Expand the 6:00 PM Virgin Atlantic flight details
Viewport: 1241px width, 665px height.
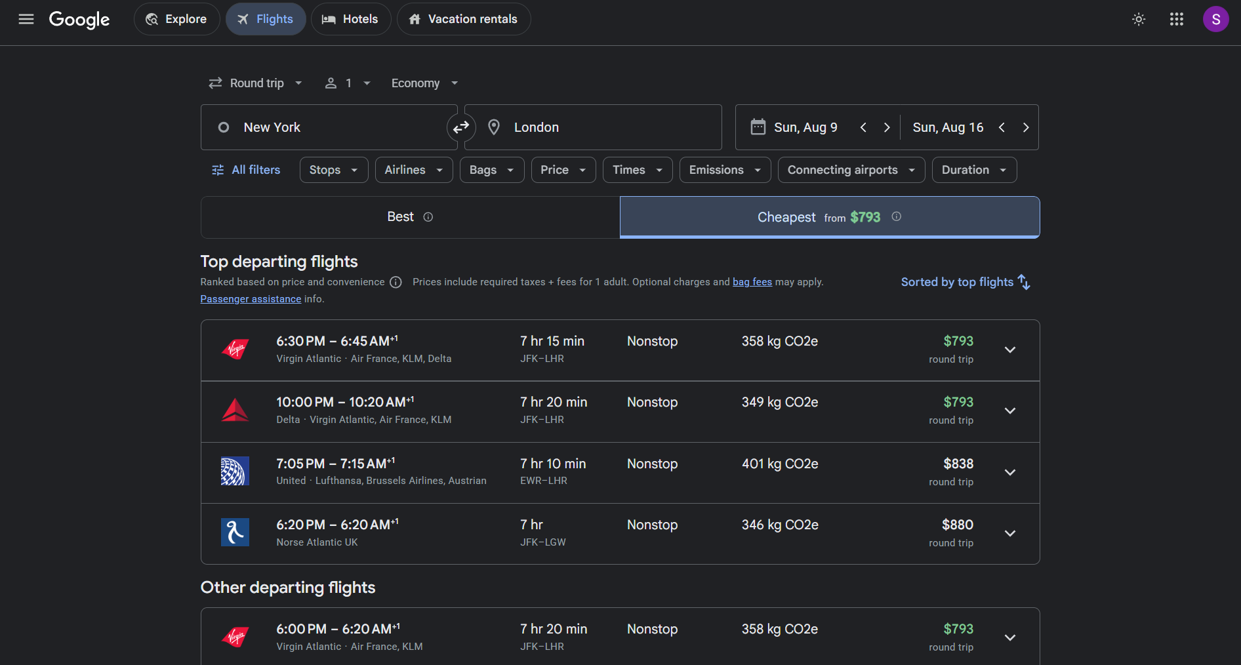pos(1010,637)
